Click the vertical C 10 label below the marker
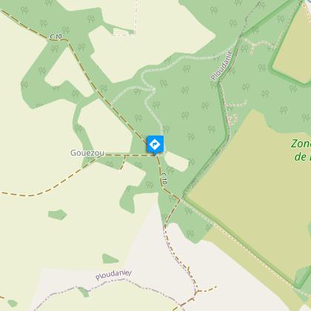Viewport: 311px width, 311px height. click(164, 178)
